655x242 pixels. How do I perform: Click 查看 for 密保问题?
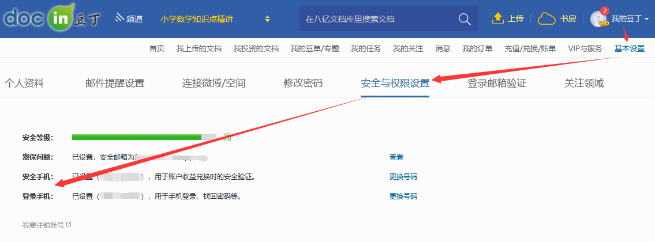pos(396,157)
